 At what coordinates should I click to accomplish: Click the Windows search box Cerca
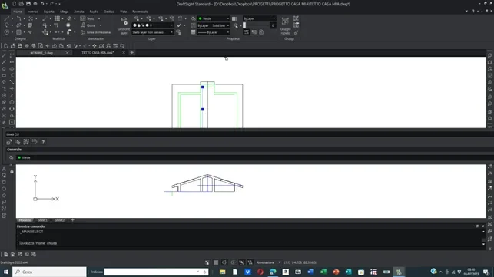[49, 272]
